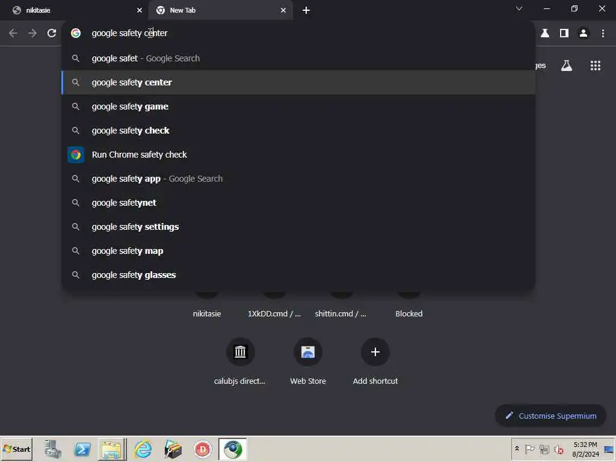Select 'google safety glasses' suggestion
The height and width of the screenshot is (462, 616).
[298, 275]
